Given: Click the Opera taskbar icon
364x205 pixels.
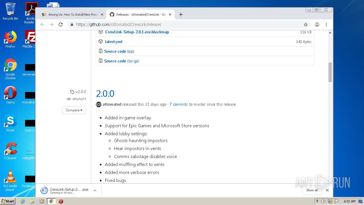Looking at the screenshot, I should pyautogui.click(x=61, y=201).
